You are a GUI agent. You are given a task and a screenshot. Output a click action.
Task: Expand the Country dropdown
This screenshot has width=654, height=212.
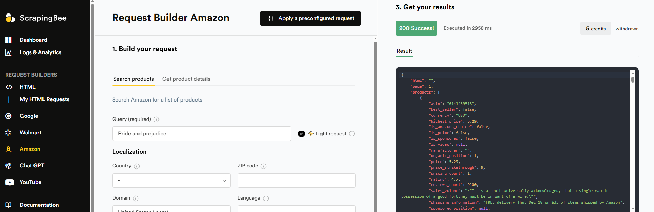(x=171, y=181)
